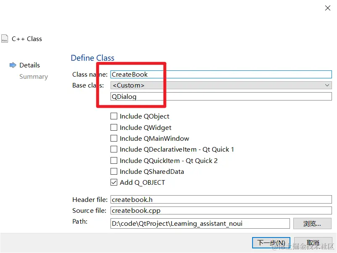
Task: Click the C++ Class file icon
Action: coord(5,39)
